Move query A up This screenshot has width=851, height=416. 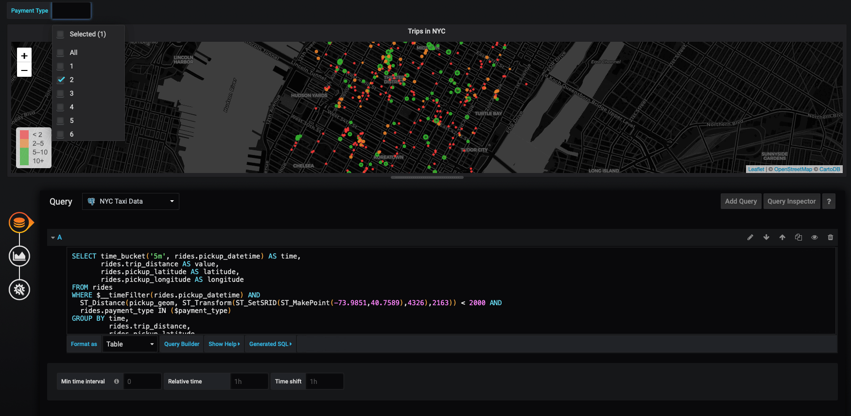tap(782, 237)
